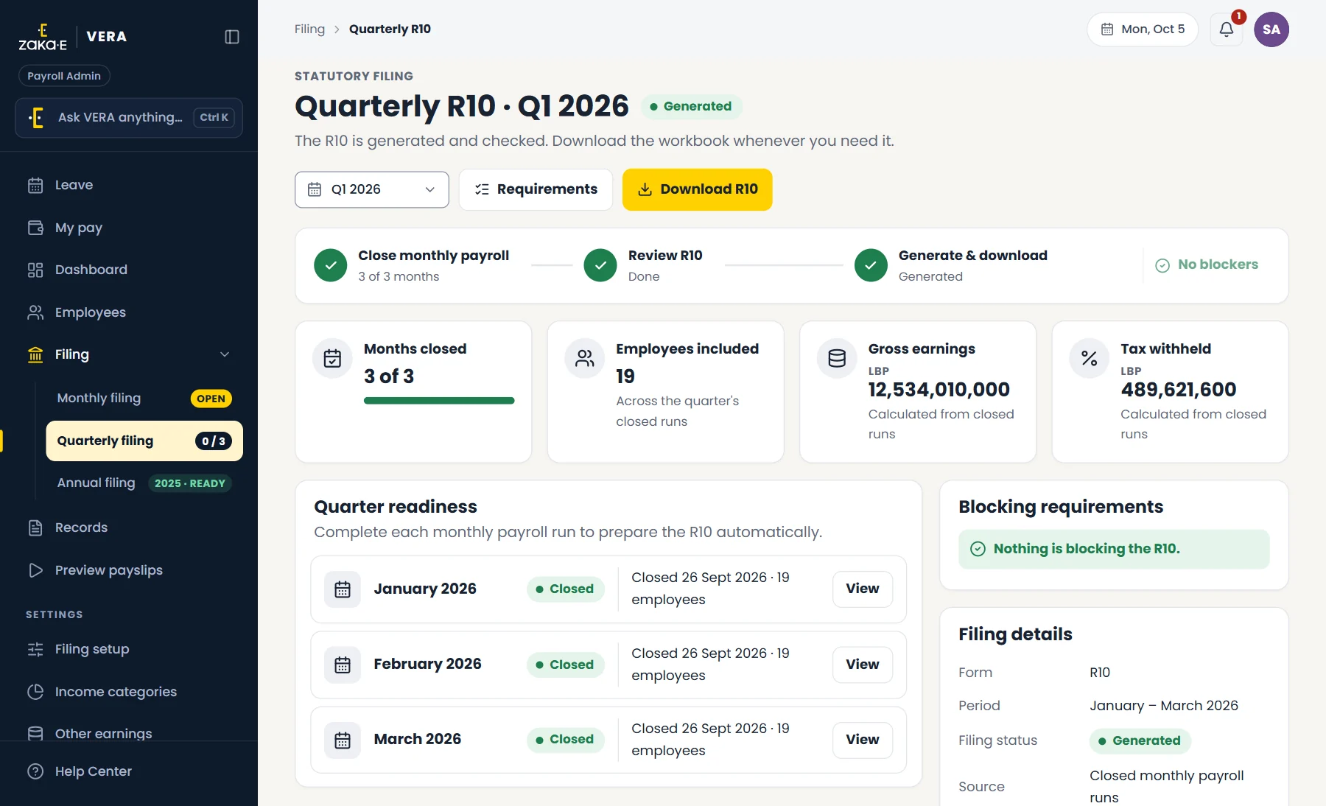1326x806 pixels.
Task: Click the February 2026 Closed status badge
Action: click(565, 665)
